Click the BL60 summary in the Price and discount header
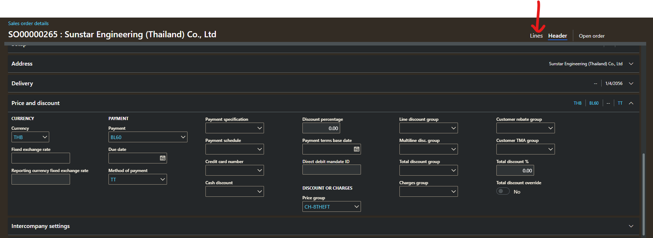The height and width of the screenshot is (238, 653). click(x=594, y=103)
